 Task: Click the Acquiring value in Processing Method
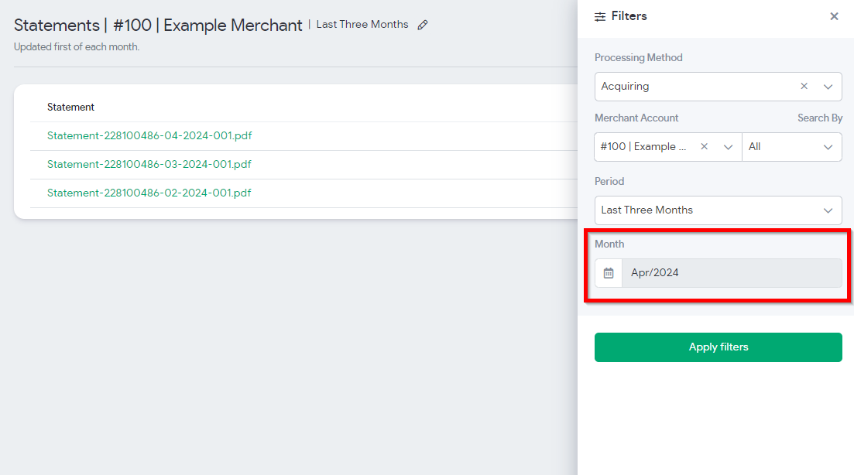click(x=625, y=87)
